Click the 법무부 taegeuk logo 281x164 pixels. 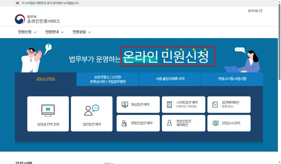[x=20, y=19]
